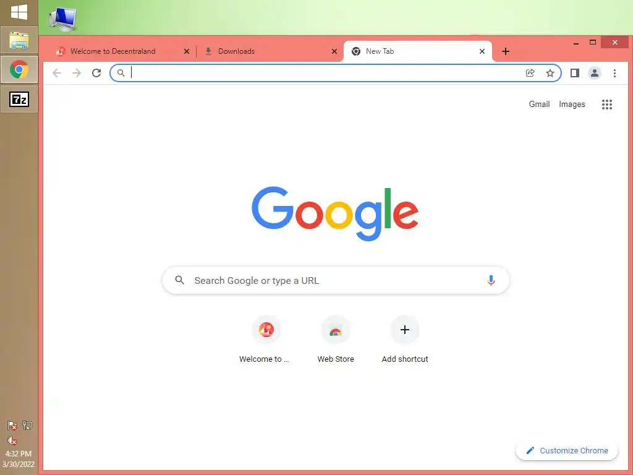Minimize the Chrome window

click(x=576, y=43)
